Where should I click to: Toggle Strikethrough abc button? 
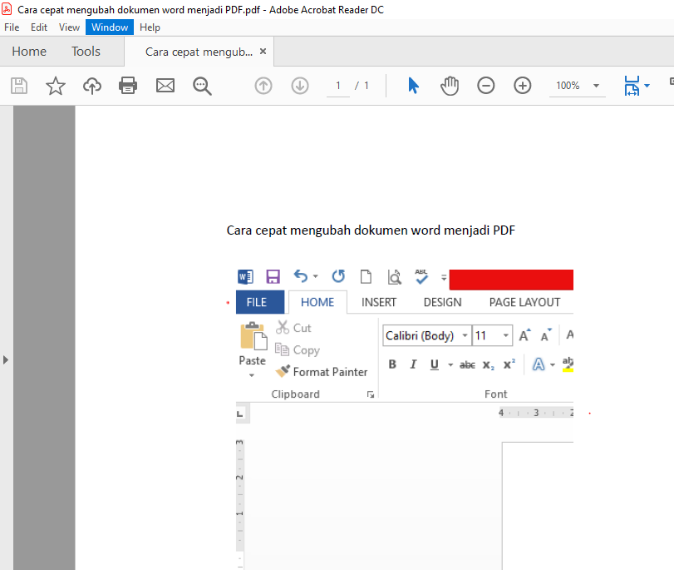pyautogui.click(x=467, y=365)
